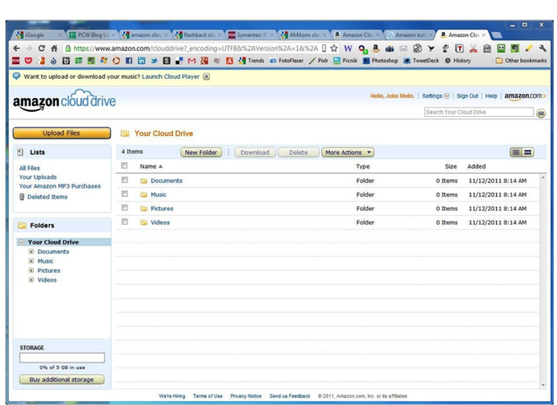Open Your Amazon MP3 Purchases list
Image resolution: width=557 pixels, height=405 pixels.
click(59, 186)
